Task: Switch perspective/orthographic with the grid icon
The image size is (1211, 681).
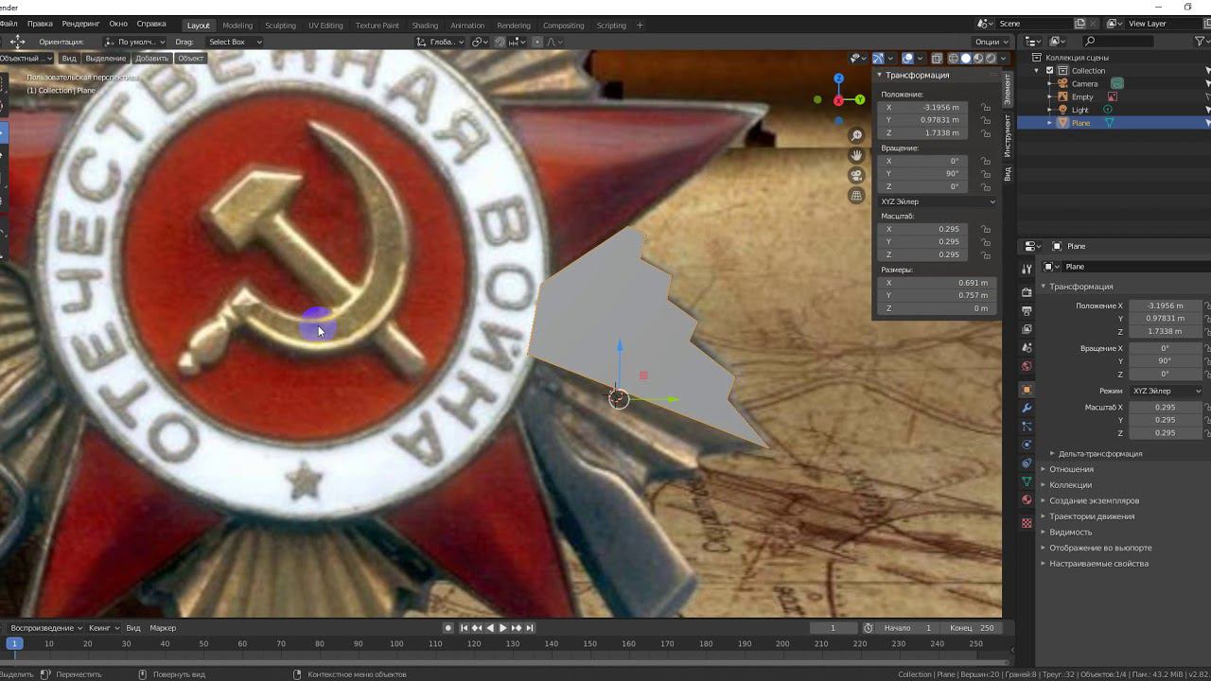Action: point(856,196)
